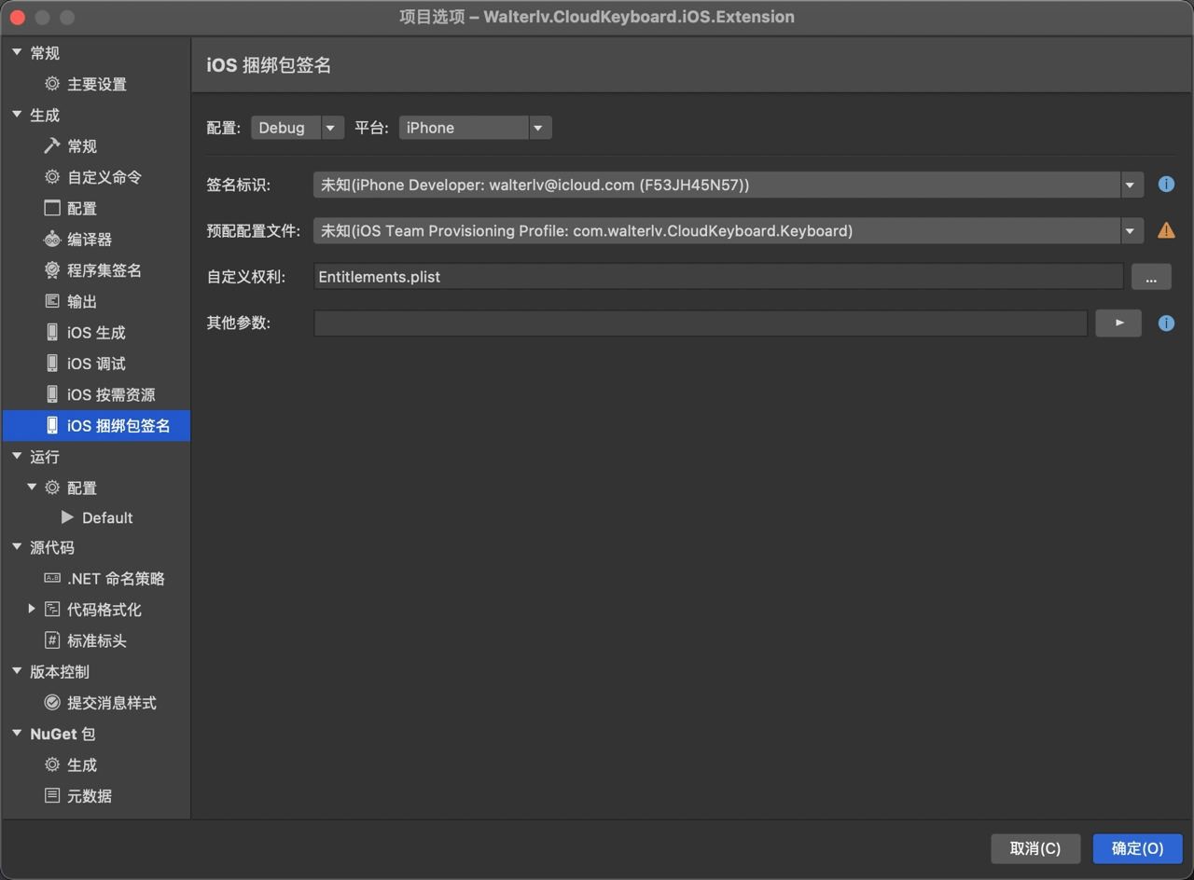Click the info icon beside 签名标识
This screenshot has height=880, width=1194.
coord(1166,184)
